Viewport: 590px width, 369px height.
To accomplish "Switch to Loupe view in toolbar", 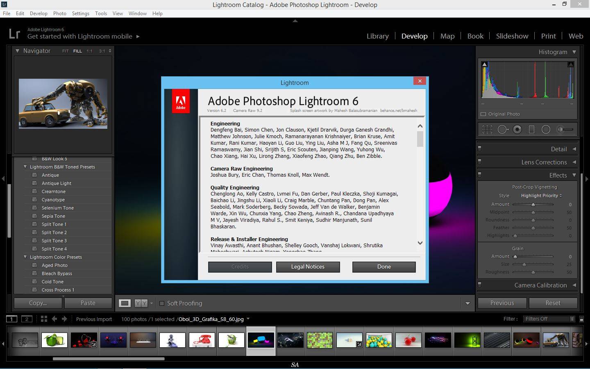I will pos(125,303).
